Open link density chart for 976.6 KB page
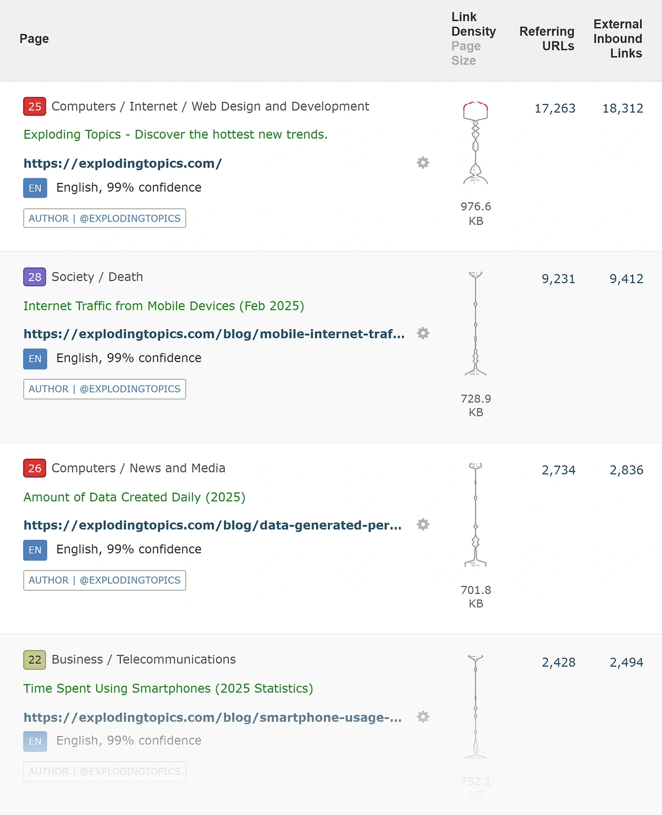The height and width of the screenshot is (815, 662). pos(476,142)
